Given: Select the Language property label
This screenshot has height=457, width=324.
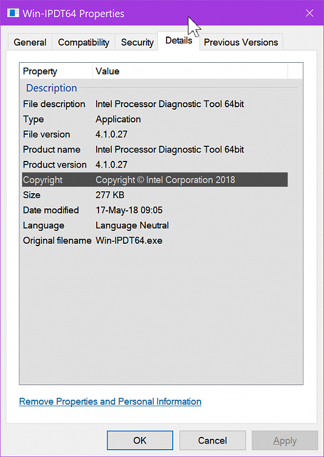Looking at the screenshot, I should tap(44, 225).
